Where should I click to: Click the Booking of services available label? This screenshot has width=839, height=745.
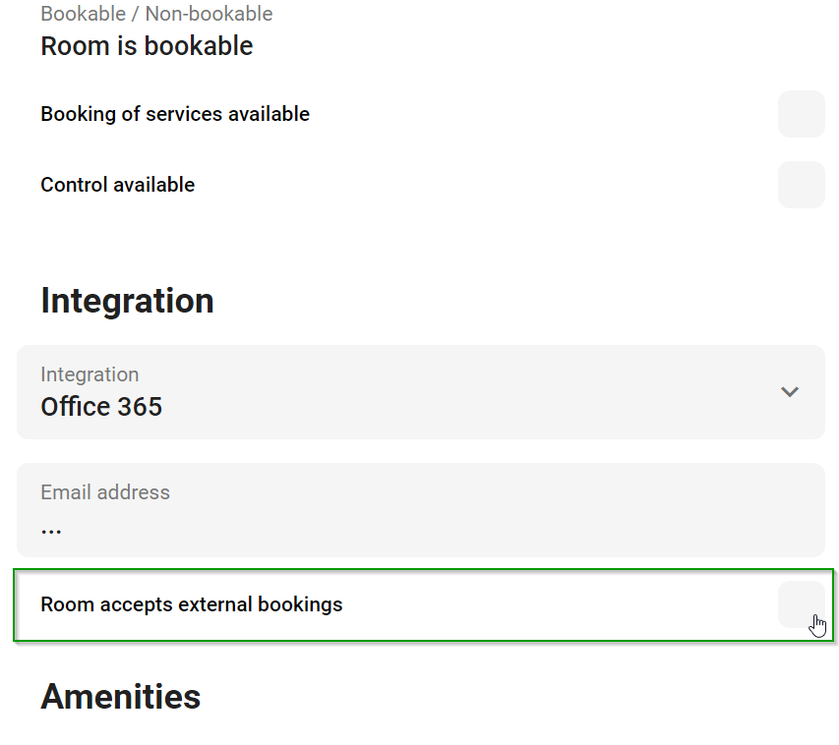(x=175, y=114)
